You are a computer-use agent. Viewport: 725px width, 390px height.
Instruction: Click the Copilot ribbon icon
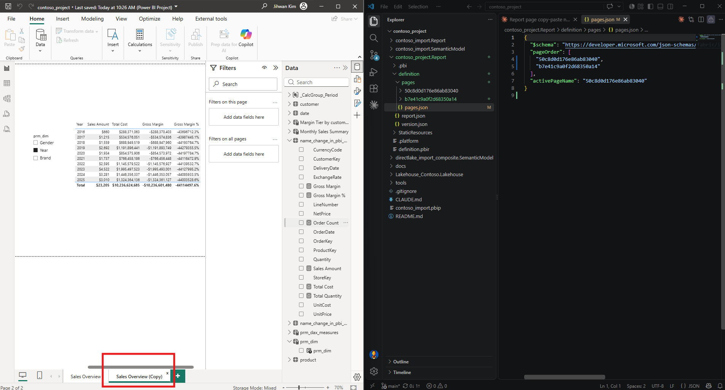pyautogui.click(x=246, y=38)
